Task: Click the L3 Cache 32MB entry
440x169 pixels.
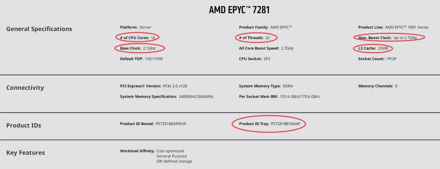Action: [373, 48]
